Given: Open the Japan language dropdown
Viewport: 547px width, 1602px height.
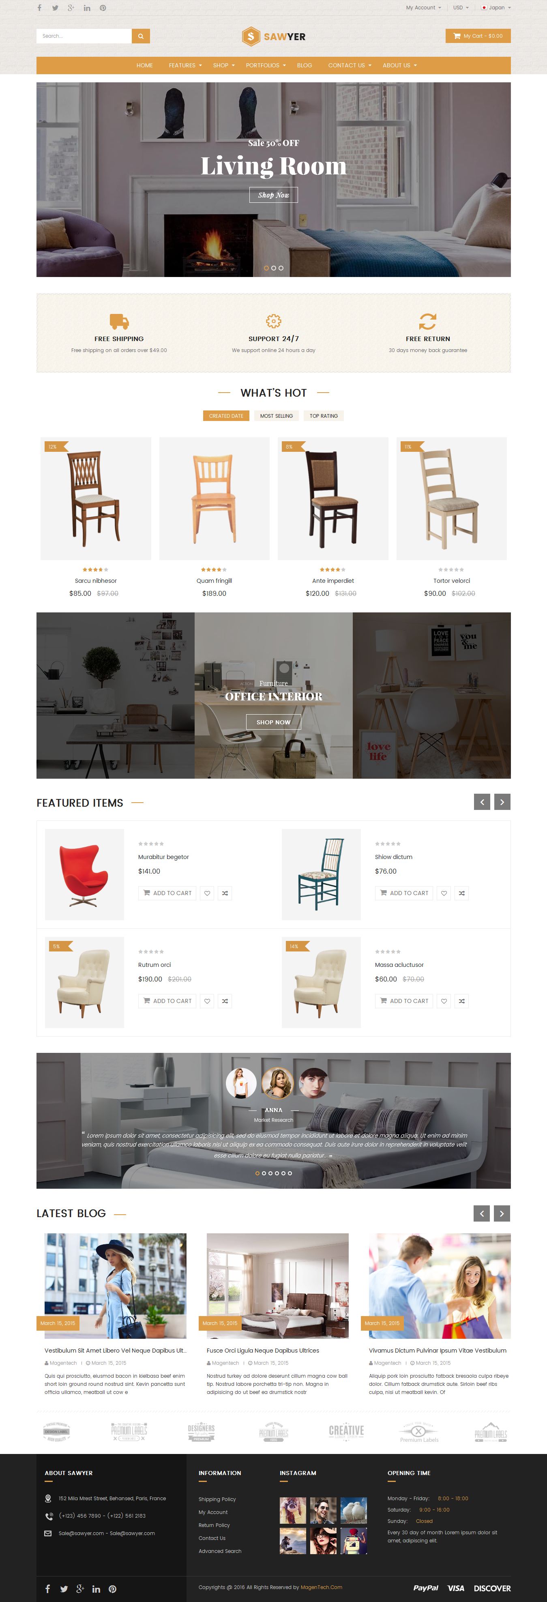Looking at the screenshot, I should (x=496, y=7).
